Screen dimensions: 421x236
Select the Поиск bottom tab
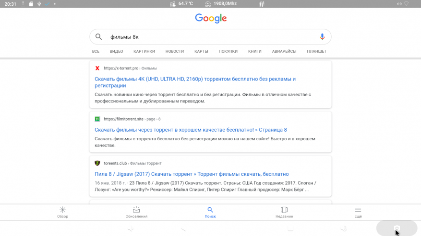click(210, 212)
